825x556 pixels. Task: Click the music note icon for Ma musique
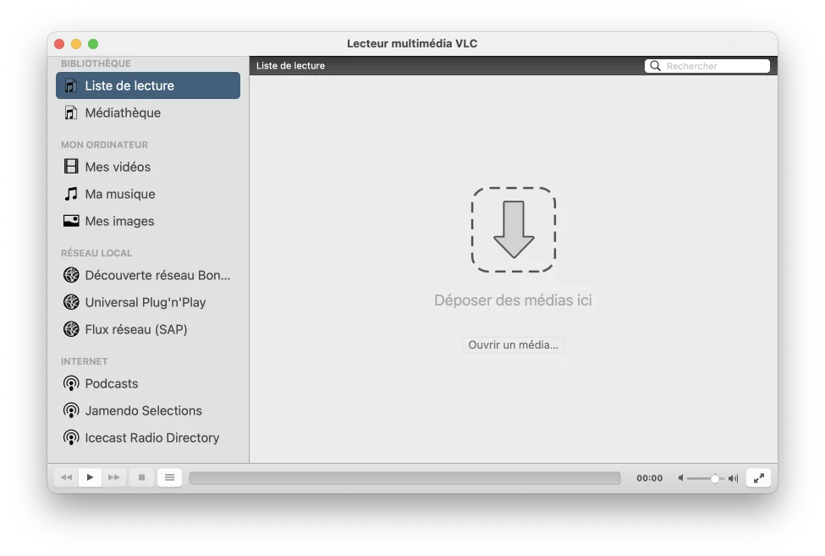click(71, 194)
